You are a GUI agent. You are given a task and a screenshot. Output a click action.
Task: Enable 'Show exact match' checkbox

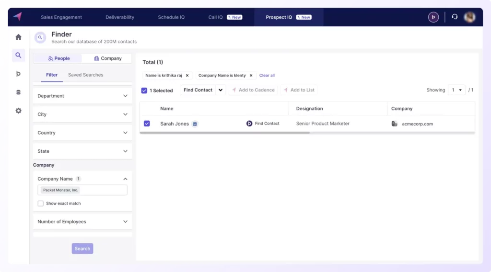pos(41,204)
